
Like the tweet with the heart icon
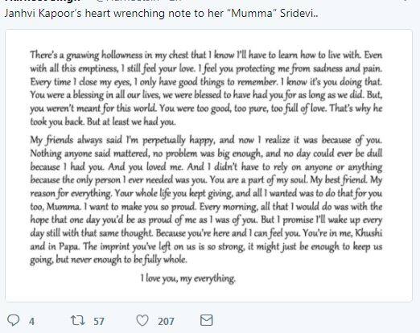click(x=142, y=320)
